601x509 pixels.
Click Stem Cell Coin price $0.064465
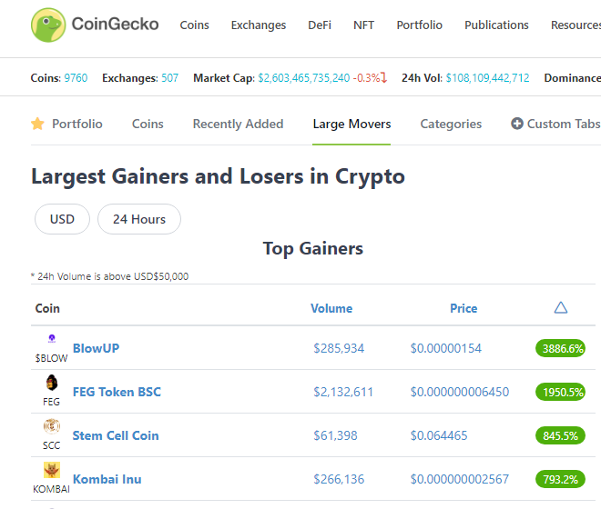439,435
